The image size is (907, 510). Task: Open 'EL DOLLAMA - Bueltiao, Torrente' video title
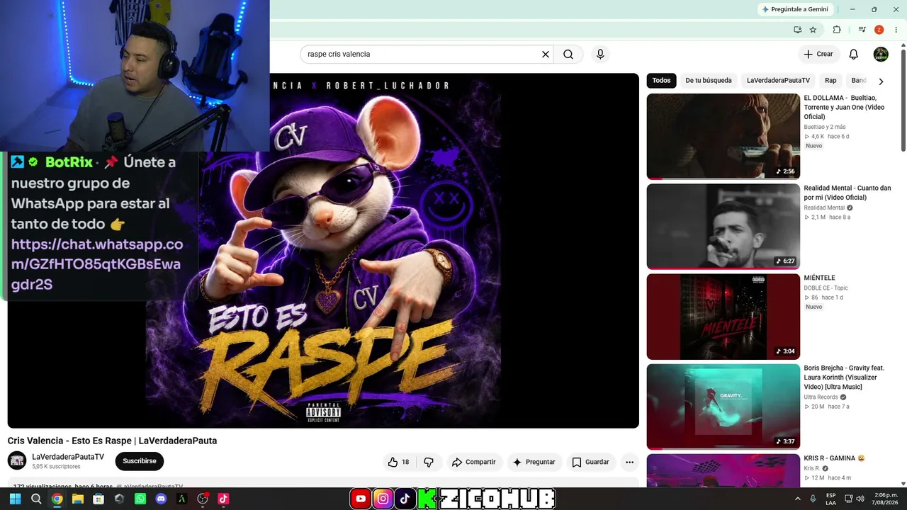click(x=844, y=107)
